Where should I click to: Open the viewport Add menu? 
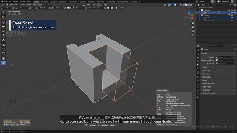coord(34,5)
